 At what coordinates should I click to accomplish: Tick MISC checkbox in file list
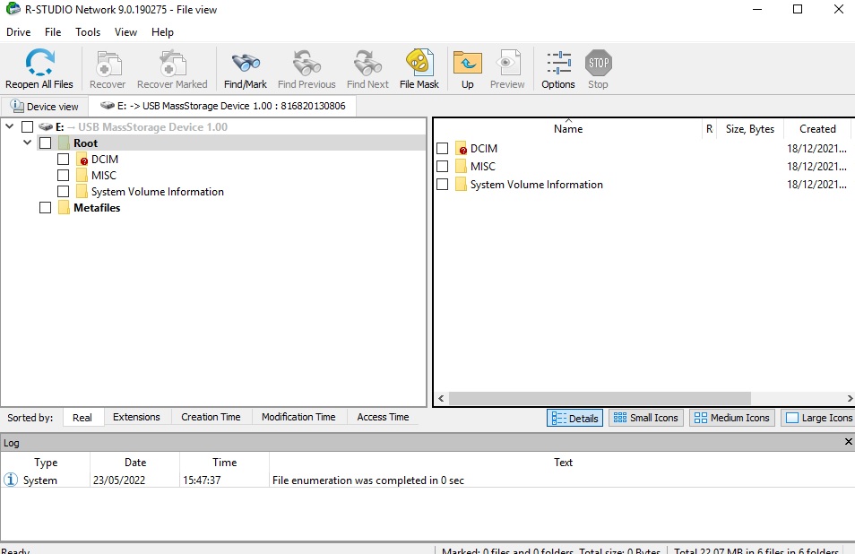[x=442, y=167]
